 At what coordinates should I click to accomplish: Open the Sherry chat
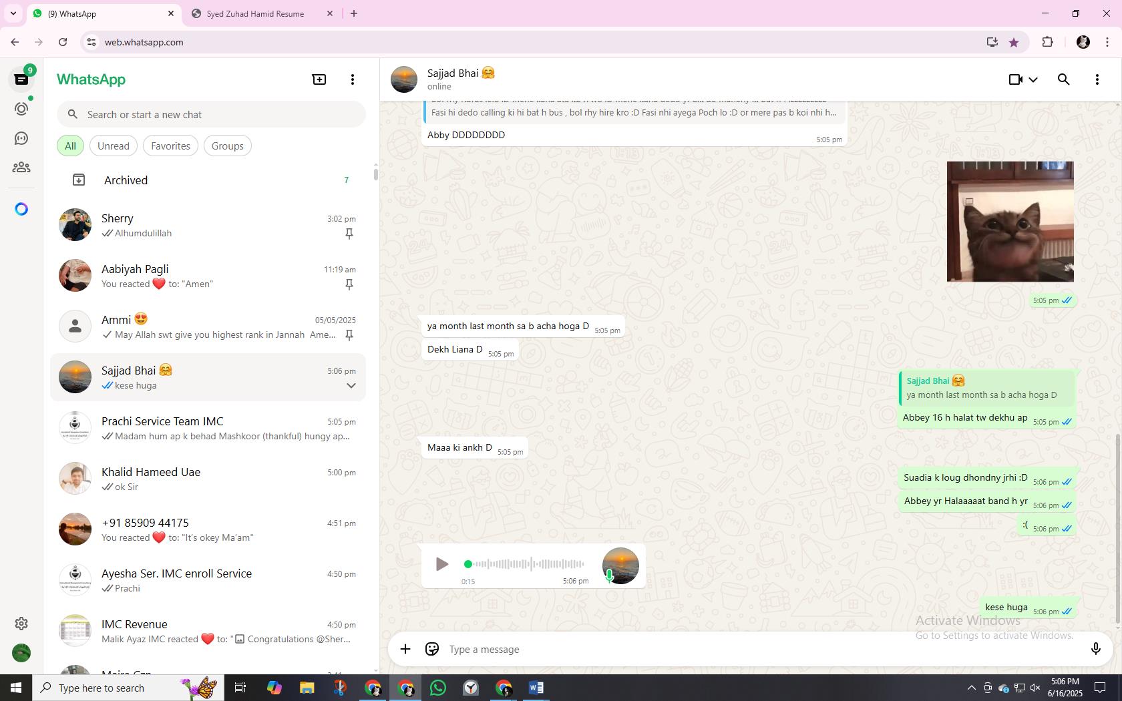[x=208, y=225]
